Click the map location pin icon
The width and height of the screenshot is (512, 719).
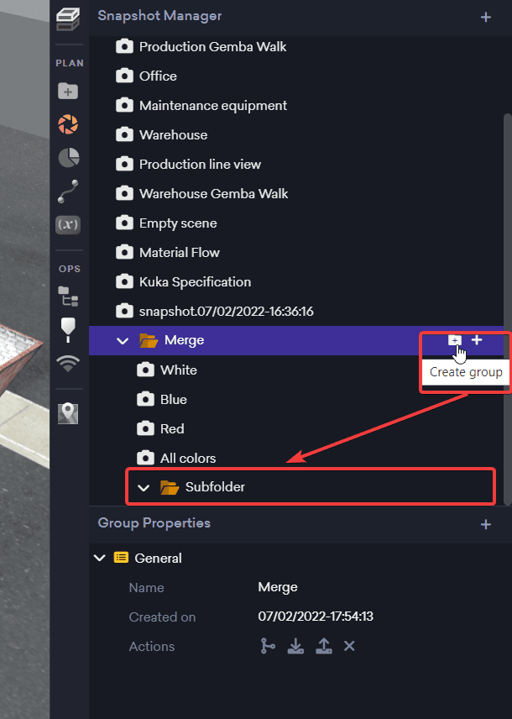pos(68,413)
